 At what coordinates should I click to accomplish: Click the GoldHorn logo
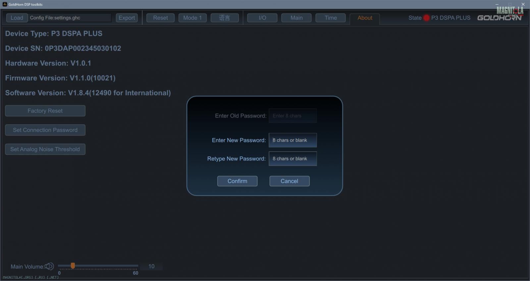[x=499, y=18]
